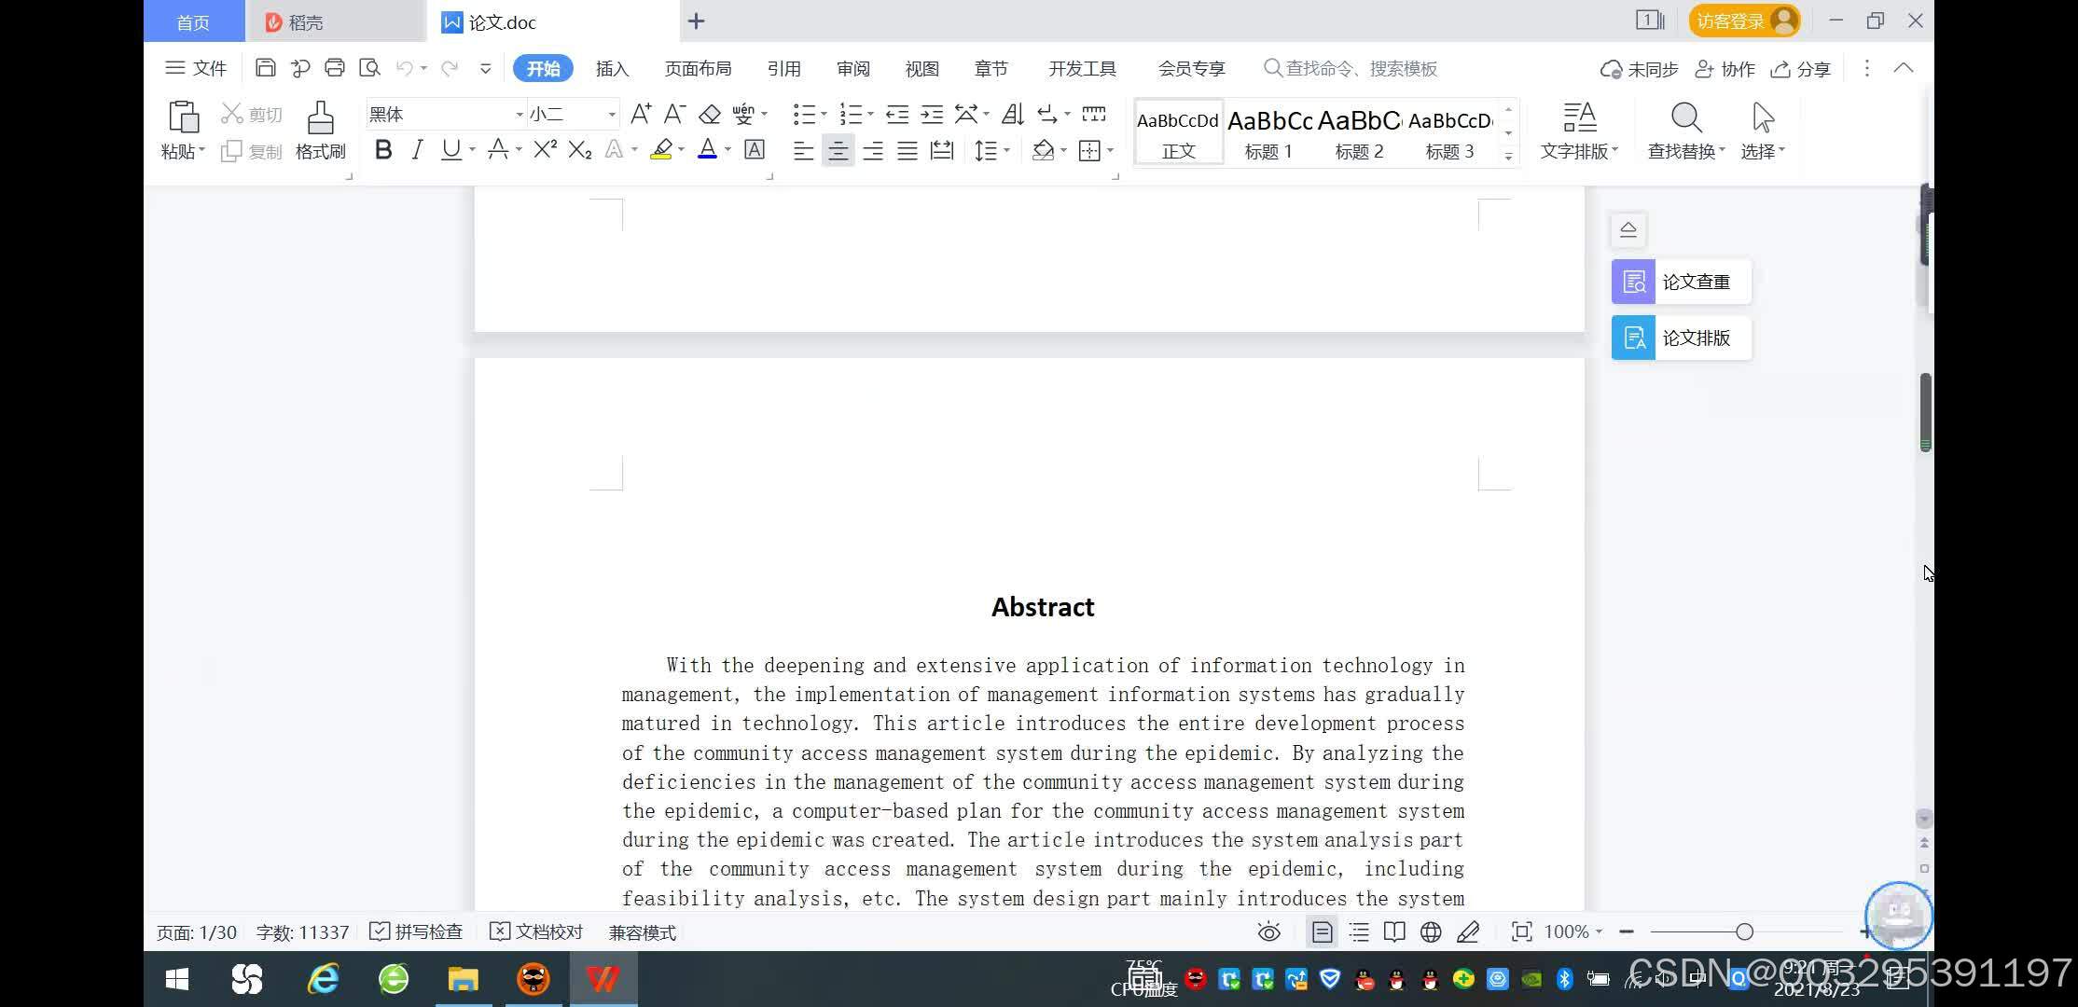Switch to page layout view icon
The image size is (2078, 1007).
point(1322,931)
